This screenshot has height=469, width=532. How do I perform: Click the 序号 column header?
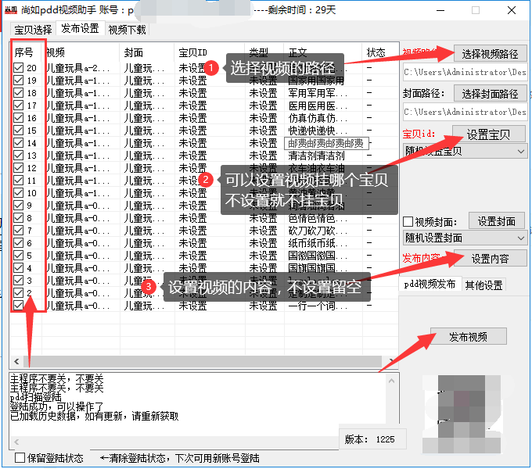pos(25,52)
